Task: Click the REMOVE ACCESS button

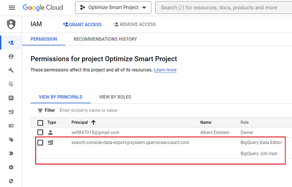Action: (135, 24)
